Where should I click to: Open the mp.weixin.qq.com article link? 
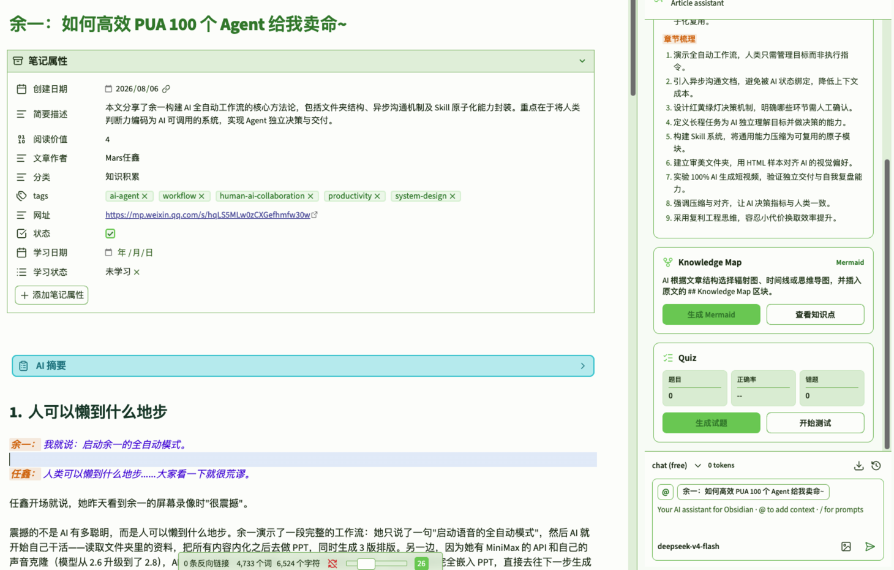point(208,215)
